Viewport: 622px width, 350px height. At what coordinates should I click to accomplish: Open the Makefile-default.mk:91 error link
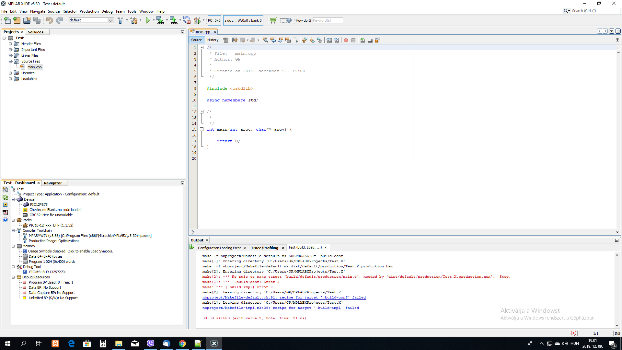284,297
